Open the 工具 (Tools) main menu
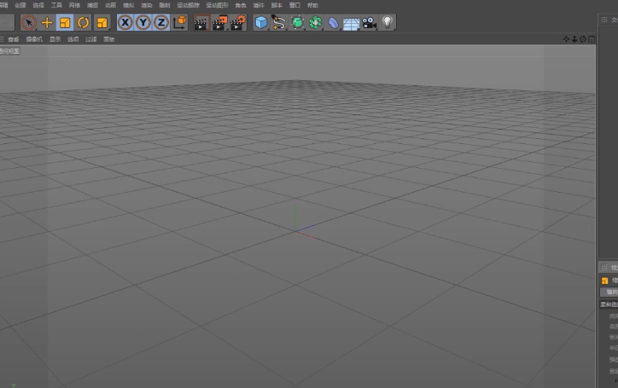 pyautogui.click(x=56, y=5)
